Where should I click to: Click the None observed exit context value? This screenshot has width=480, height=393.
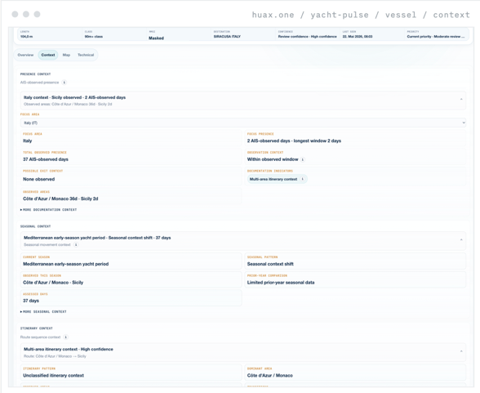(x=39, y=179)
